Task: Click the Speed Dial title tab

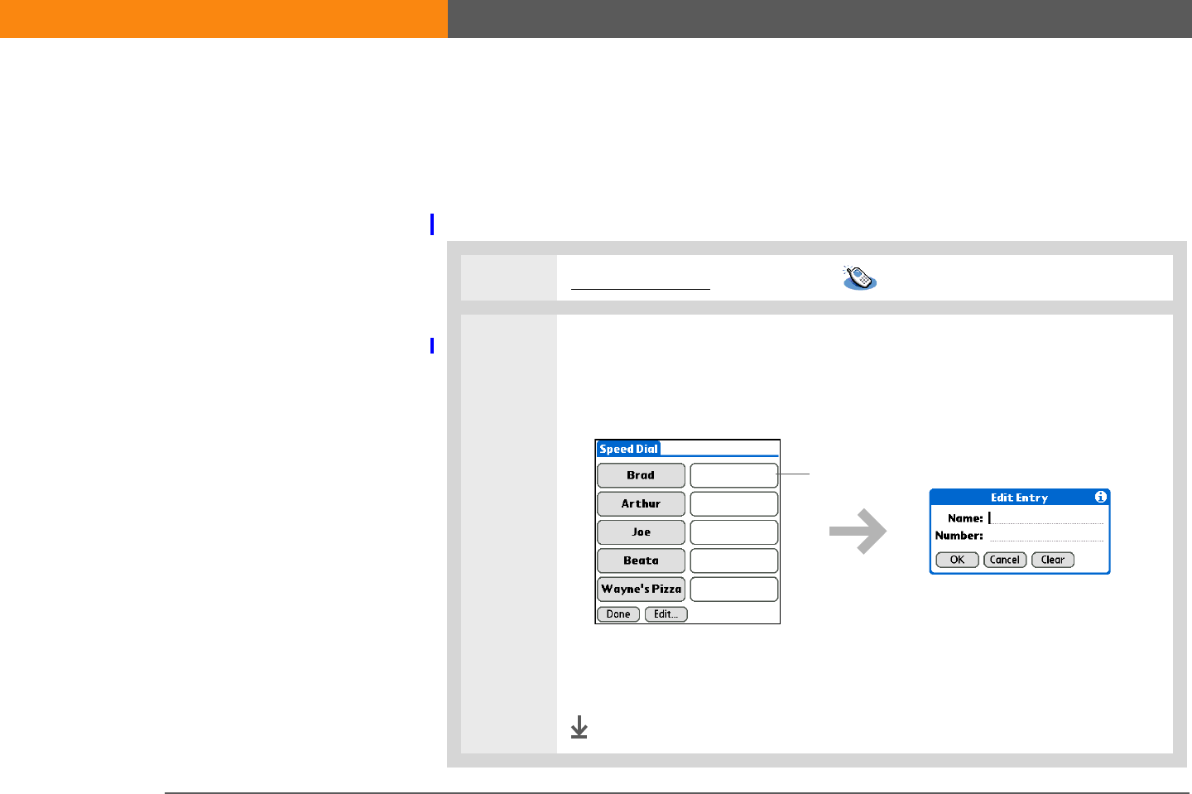Action: [x=628, y=449]
